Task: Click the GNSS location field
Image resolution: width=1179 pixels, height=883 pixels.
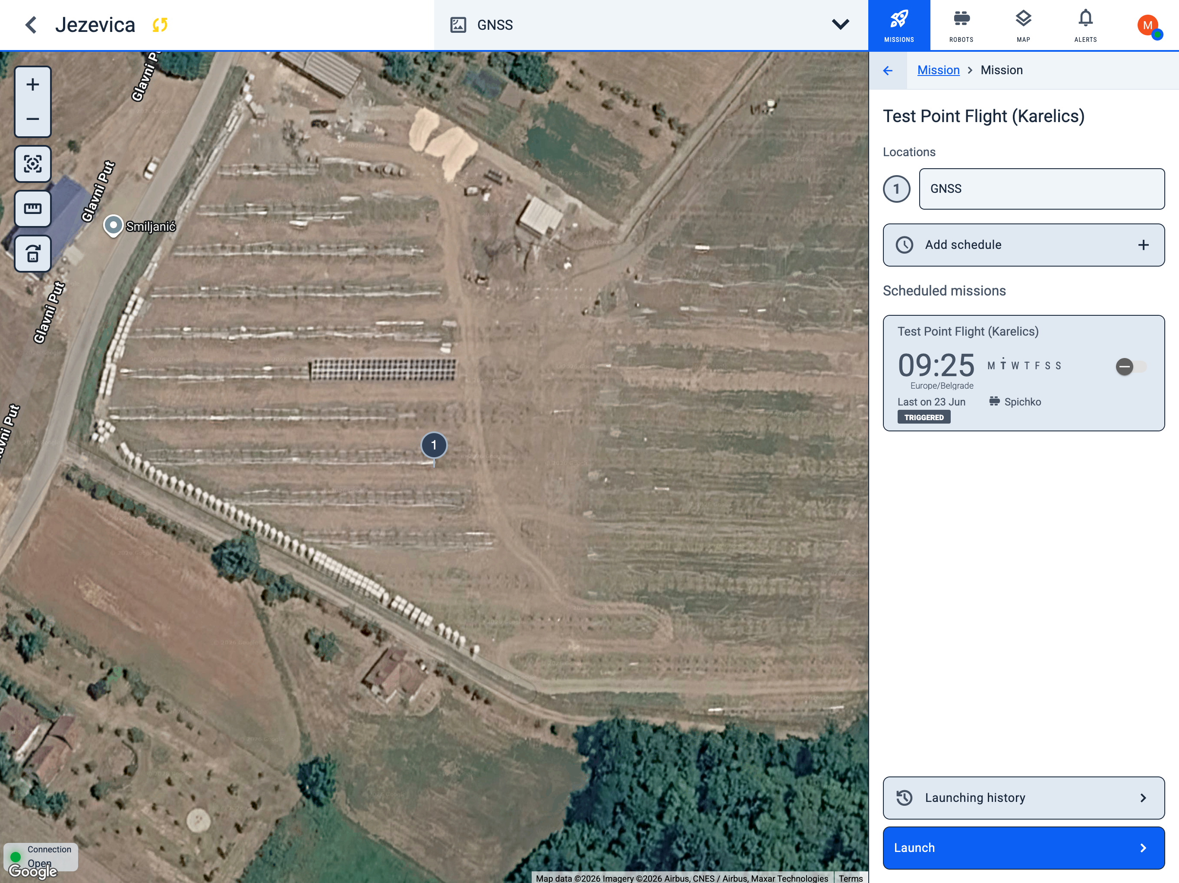Action: pyautogui.click(x=1041, y=189)
